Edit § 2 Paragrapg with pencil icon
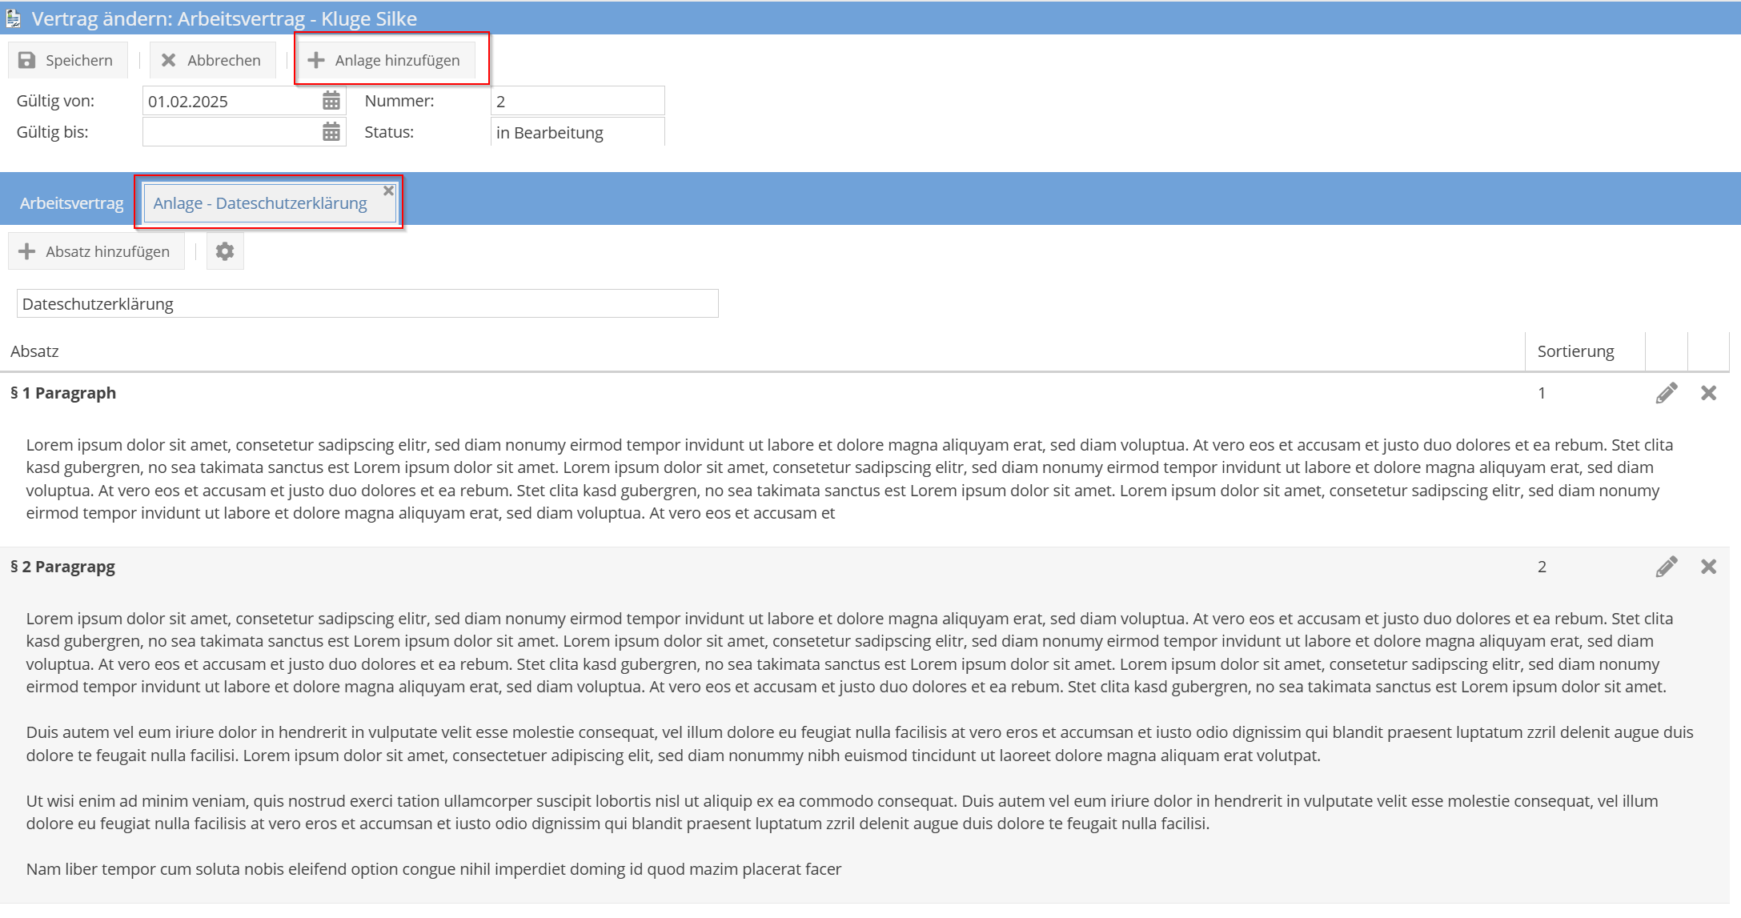 pyautogui.click(x=1667, y=567)
